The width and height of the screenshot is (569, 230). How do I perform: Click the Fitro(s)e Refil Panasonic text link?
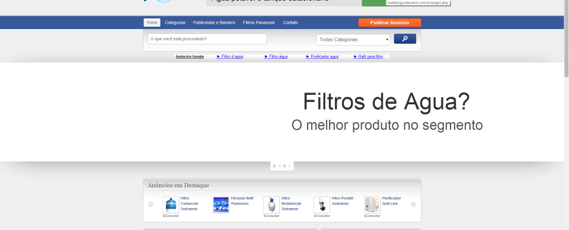(x=242, y=201)
